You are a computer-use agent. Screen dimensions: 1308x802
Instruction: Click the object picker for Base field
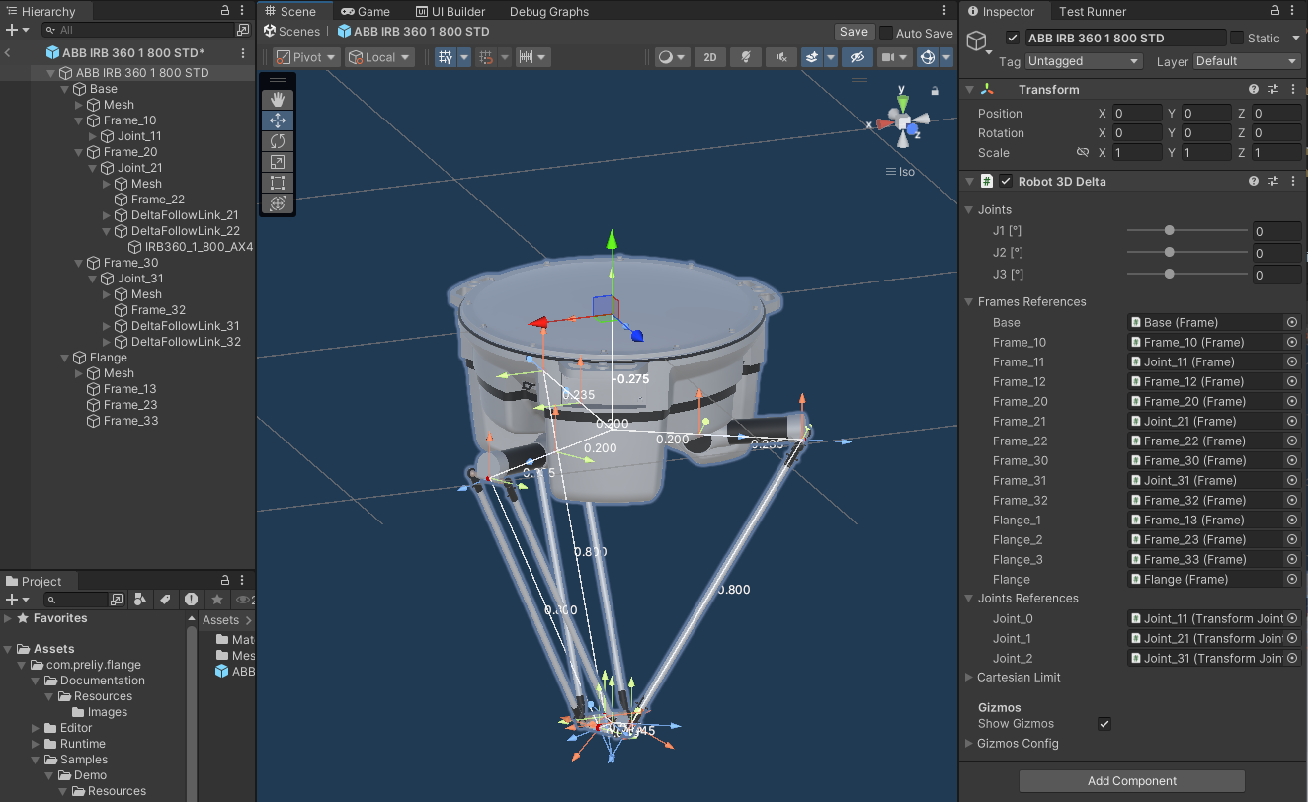1292,322
